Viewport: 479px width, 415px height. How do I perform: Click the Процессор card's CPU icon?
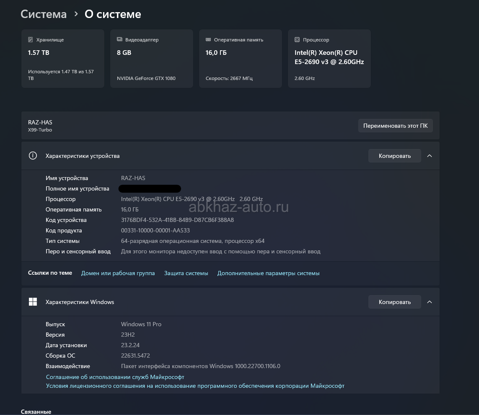[297, 39]
